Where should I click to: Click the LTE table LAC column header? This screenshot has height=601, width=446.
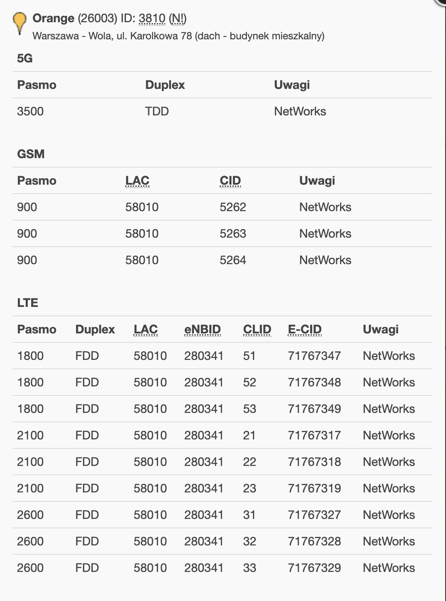tap(146, 330)
